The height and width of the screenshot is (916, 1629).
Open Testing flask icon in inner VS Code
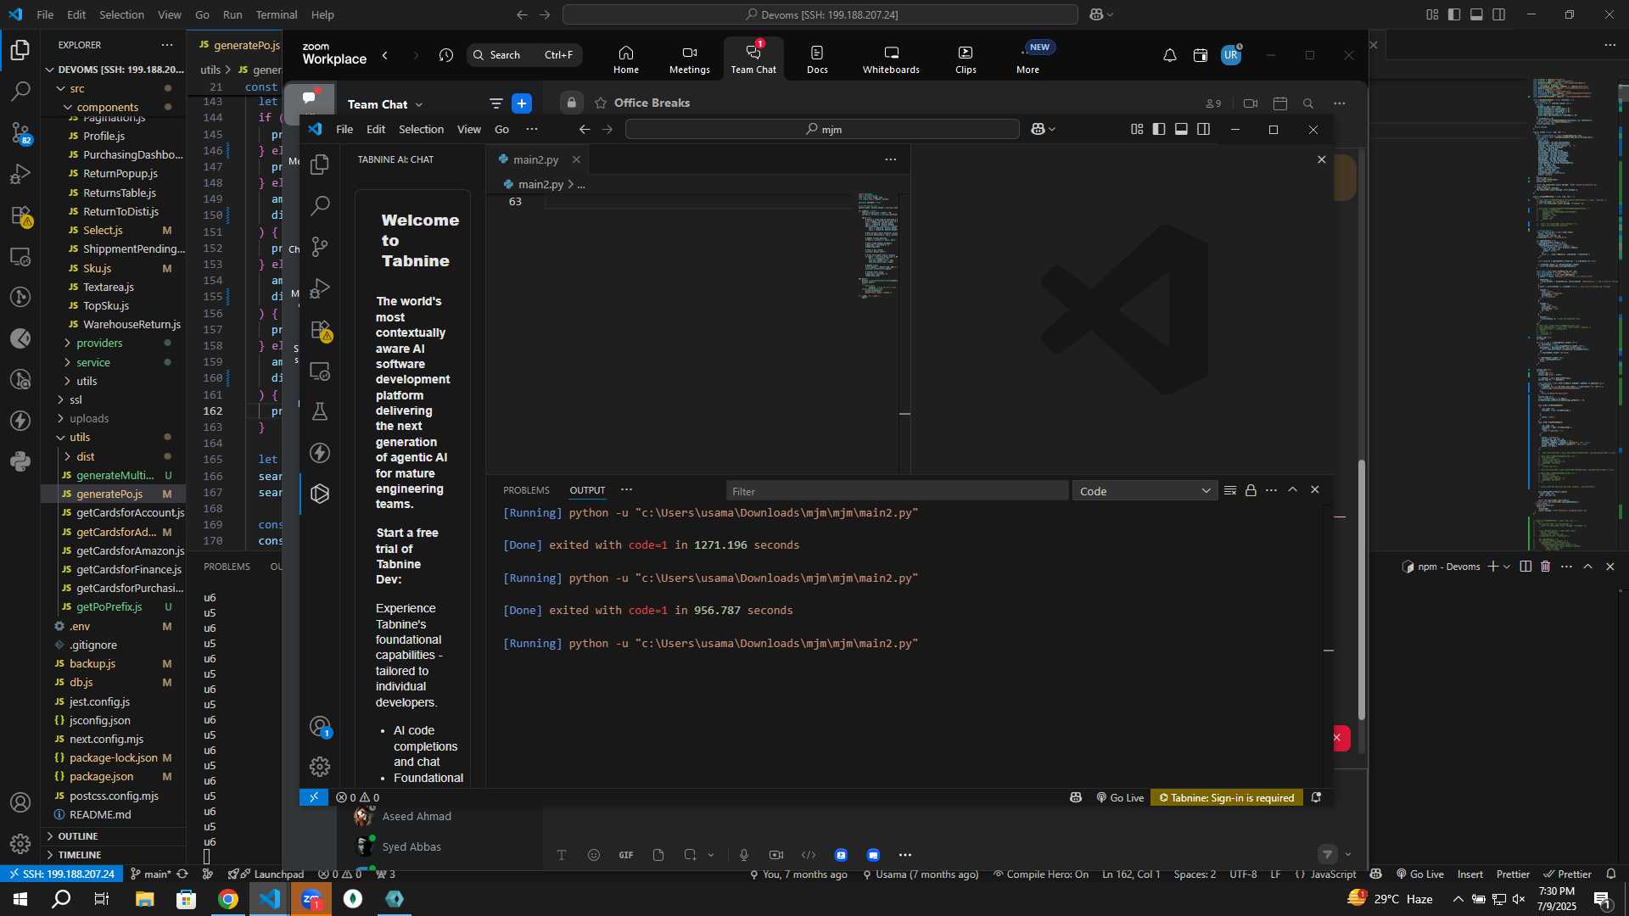(320, 411)
